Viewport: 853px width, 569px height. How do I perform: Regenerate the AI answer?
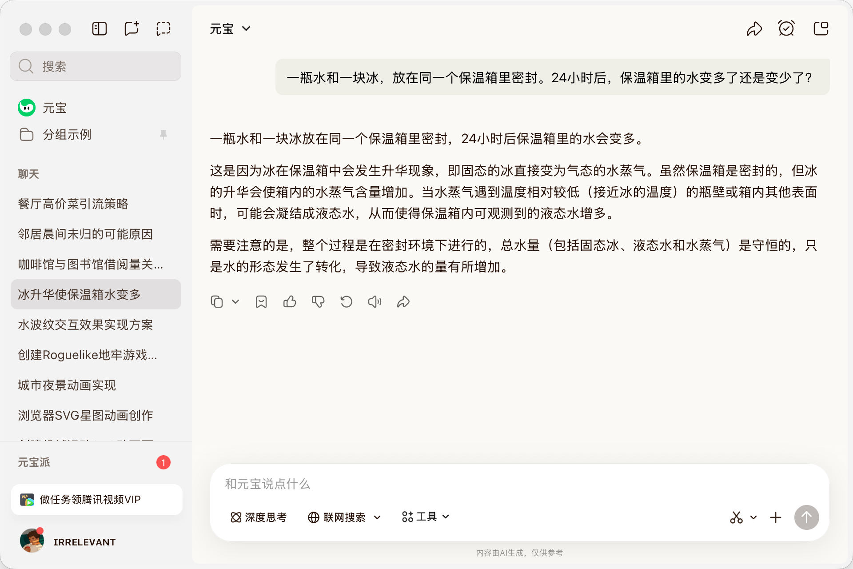pos(347,301)
